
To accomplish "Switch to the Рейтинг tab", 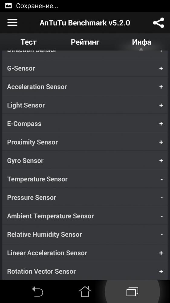I will [85, 42].
